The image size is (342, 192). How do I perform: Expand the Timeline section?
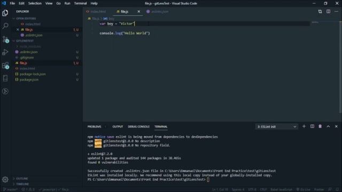pyautogui.click(x=21, y=184)
